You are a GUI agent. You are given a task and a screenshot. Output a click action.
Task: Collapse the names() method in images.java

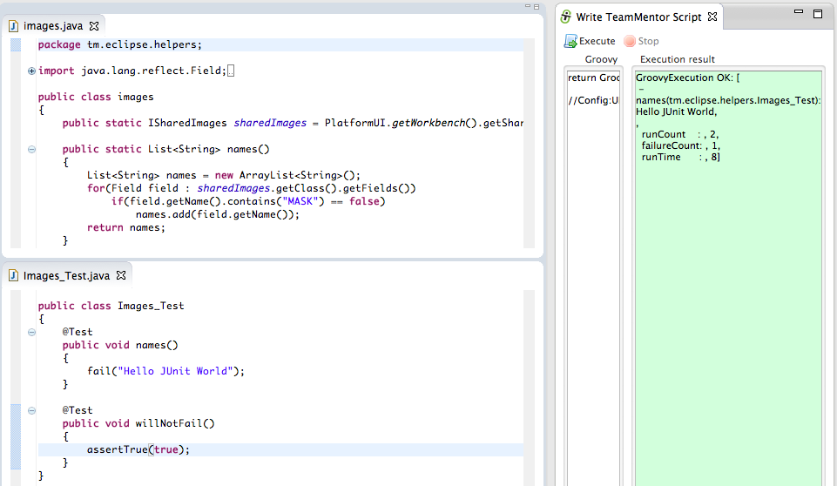32,149
